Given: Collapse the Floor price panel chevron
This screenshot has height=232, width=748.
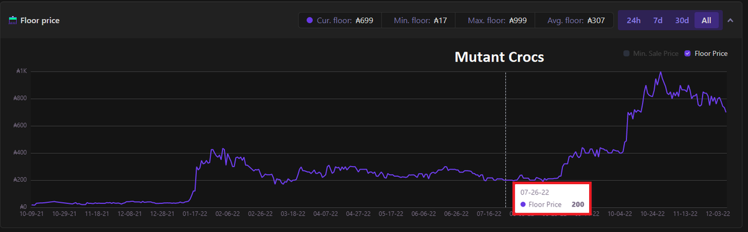Looking at the screenshot, I should pyautogui.click(x=731, y=20).
